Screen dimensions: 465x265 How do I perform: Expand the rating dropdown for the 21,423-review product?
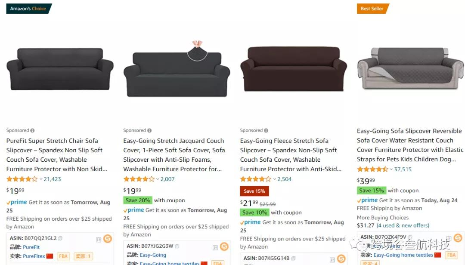[41, 179]
